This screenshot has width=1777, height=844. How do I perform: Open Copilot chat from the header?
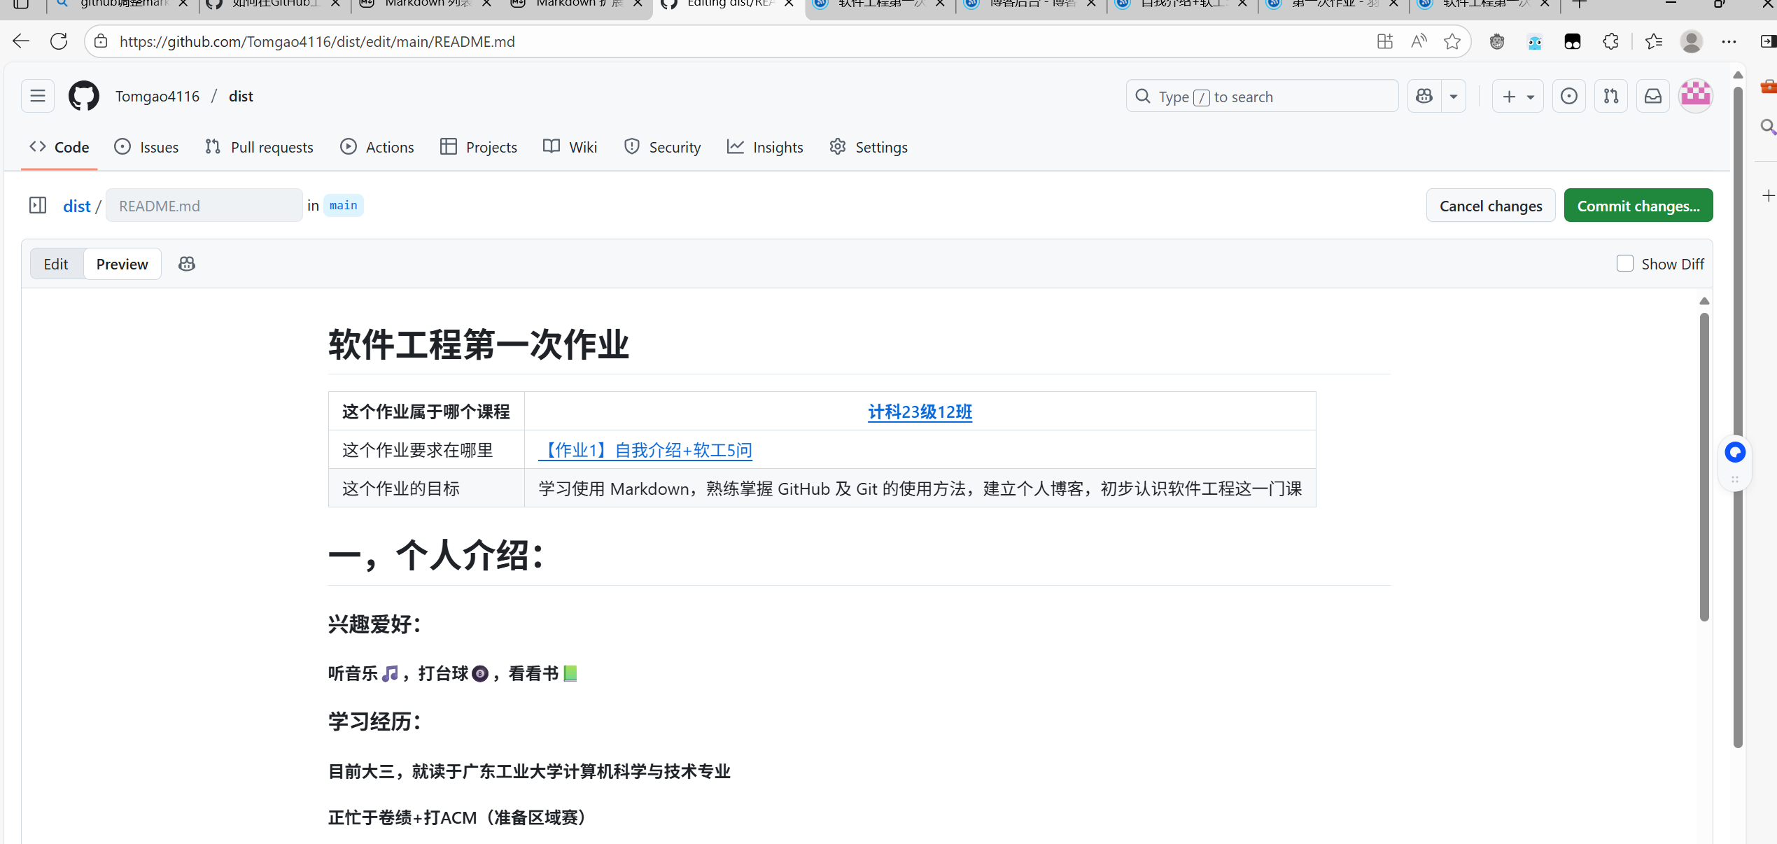[1424, 96]
